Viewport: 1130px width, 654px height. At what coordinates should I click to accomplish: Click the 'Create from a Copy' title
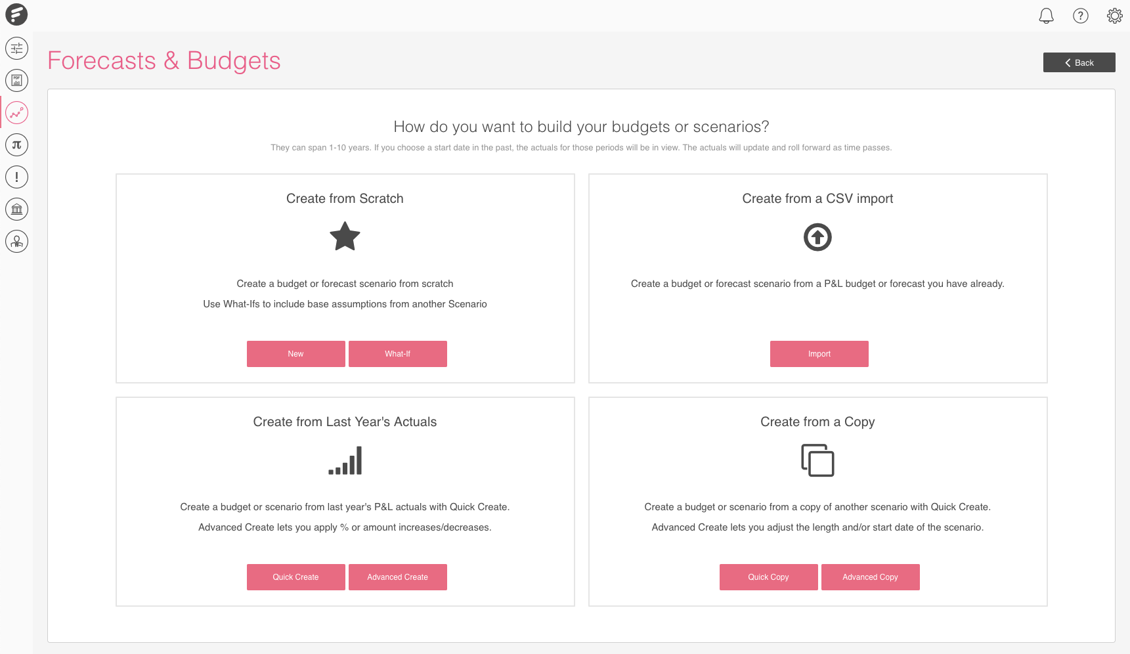tap(817, 422)
